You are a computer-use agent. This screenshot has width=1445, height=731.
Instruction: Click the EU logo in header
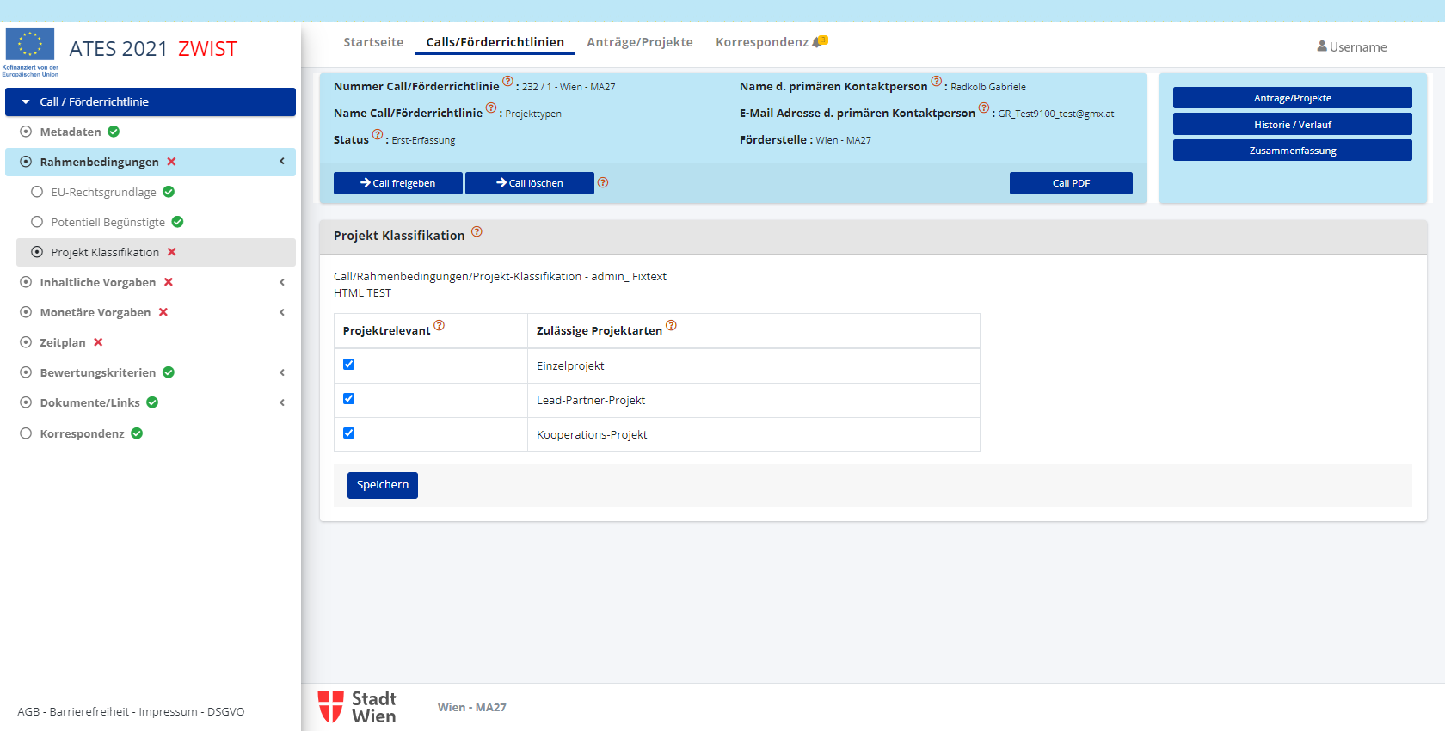(30, 46)
